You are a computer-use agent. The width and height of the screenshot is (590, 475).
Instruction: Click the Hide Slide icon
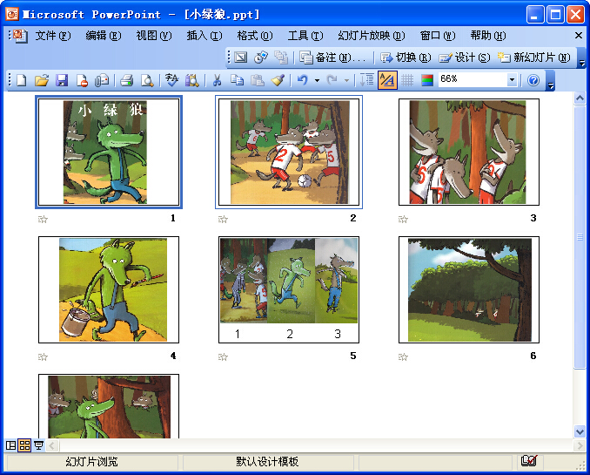[241, 58]
